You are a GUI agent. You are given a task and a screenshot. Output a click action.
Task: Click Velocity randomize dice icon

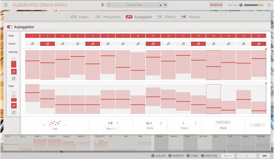click(14, 62)
